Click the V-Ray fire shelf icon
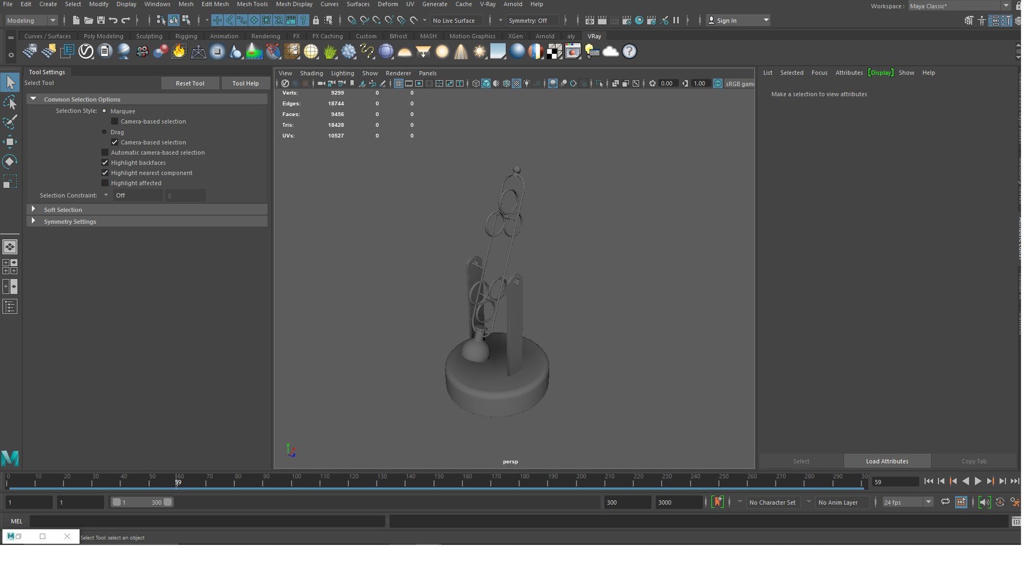This screenshot has width=1025, height=581. click(179, 52)
